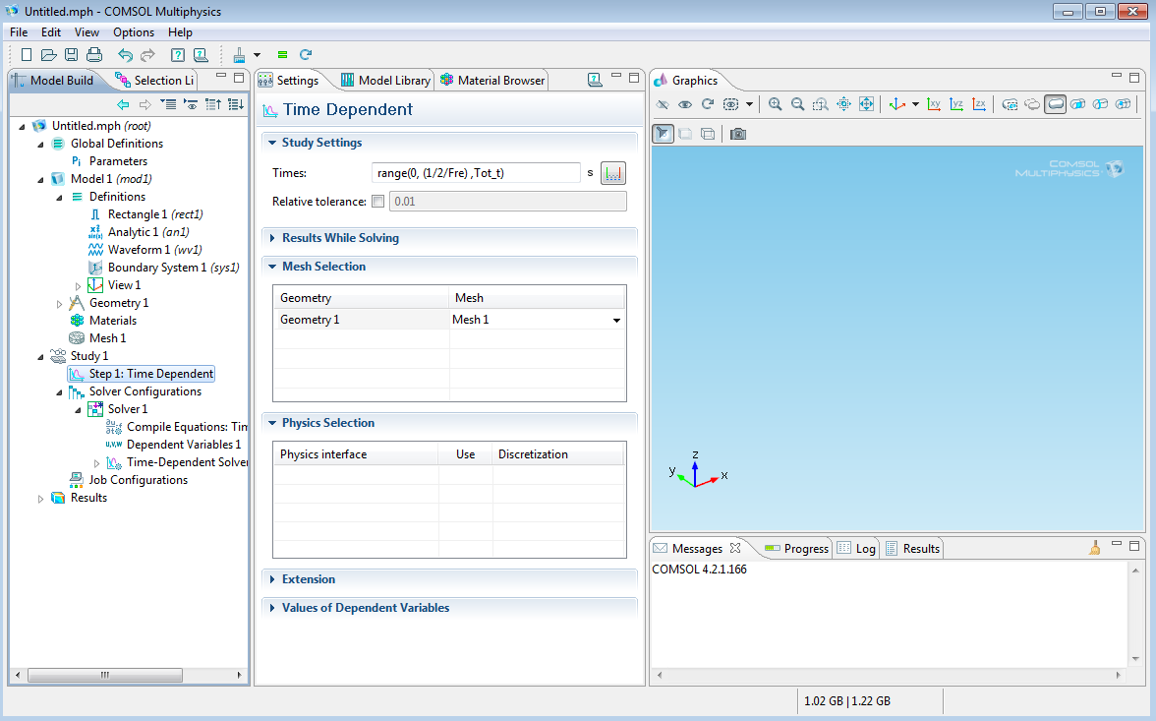Open the Dynamic Help icon in Settings header
The width and height of the screenshot is (1156, 721).
[595, 80]
